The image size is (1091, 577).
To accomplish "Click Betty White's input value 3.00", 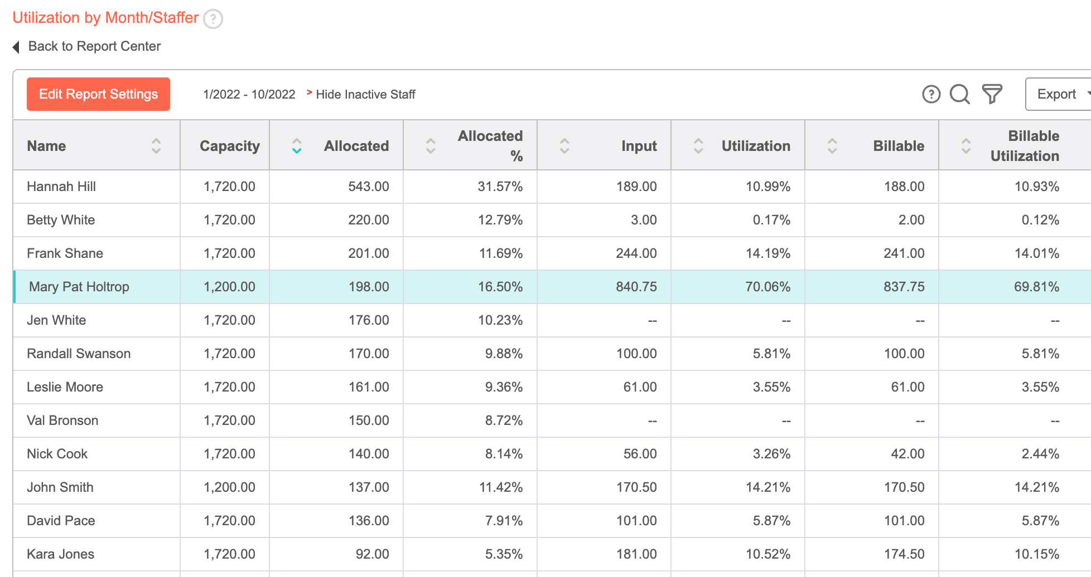I will [x=644, y=220].
